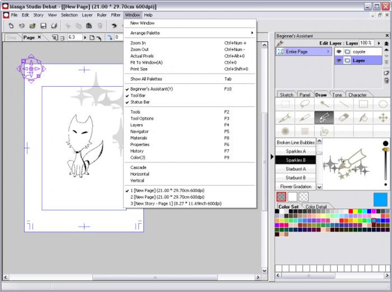Viewport: 392px width, 292px height.
Task: Select the Broken Line Bubbles pattern
Action: click(x=296, y=142)
